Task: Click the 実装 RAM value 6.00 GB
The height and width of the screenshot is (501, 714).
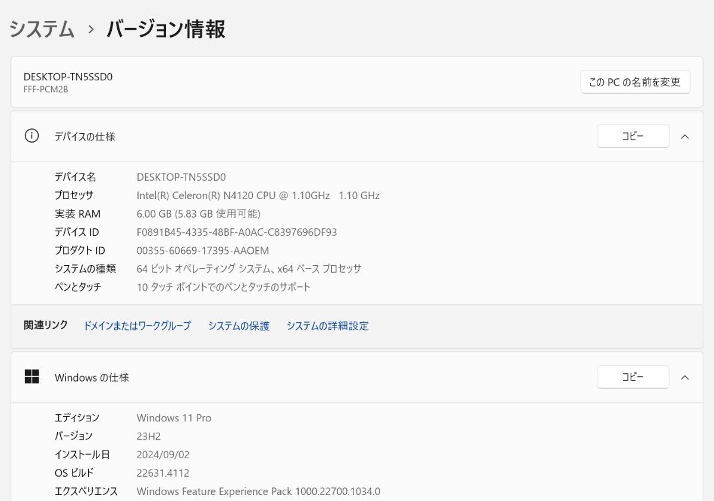Action: 199,214
